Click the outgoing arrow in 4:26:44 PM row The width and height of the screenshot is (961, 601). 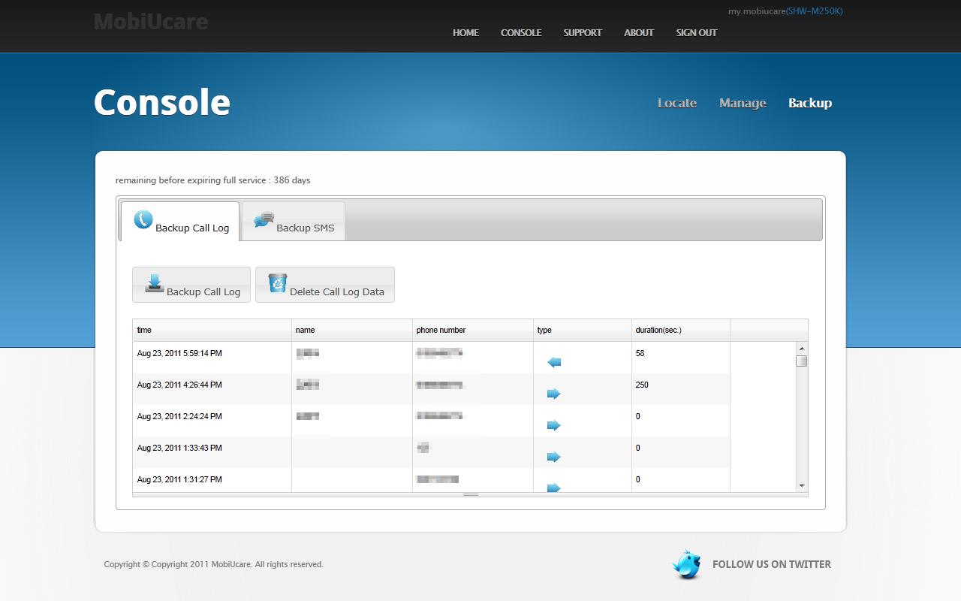point(554,394)
